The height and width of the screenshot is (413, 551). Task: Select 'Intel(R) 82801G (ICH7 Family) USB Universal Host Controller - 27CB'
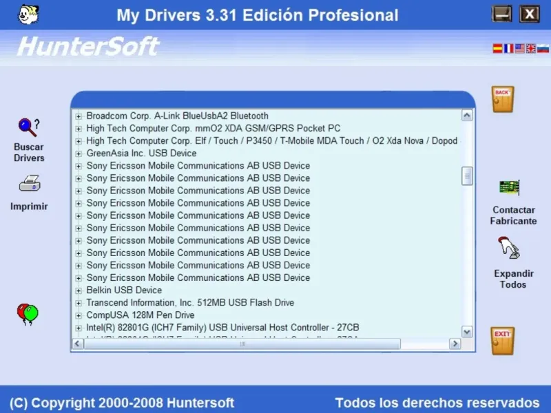point(222,328)
